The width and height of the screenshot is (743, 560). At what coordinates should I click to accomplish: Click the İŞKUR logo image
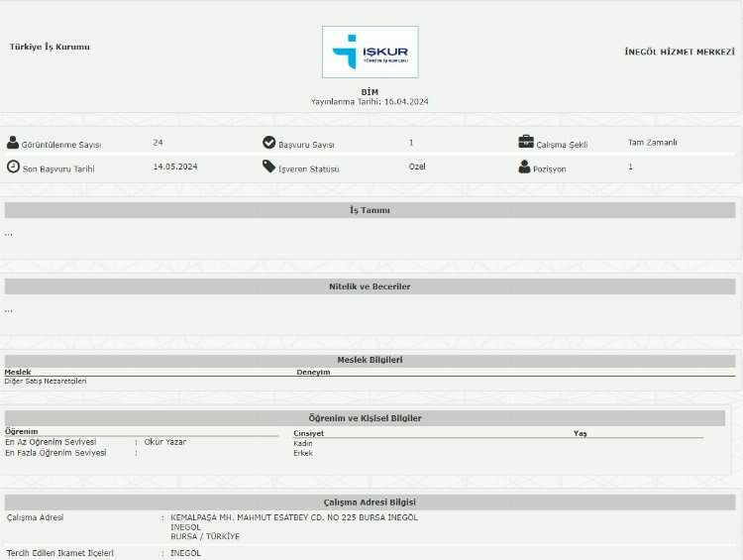pos(370,53)
